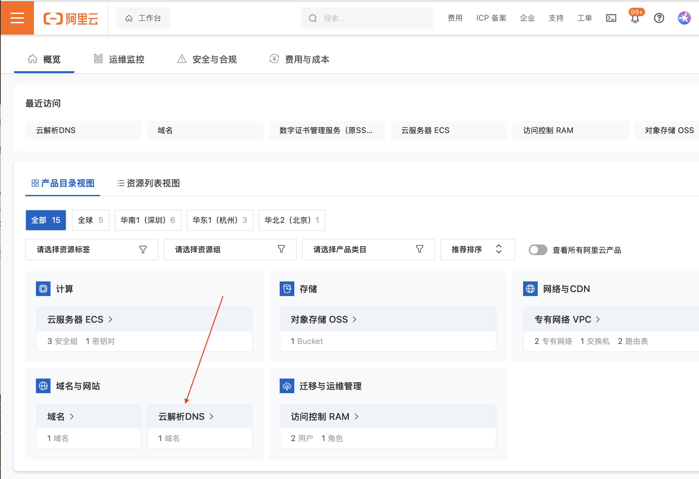Toggle 查看所有阿里云产品 switch
The width and height of the screenshot is (699, 479).
tap(538, 250)
